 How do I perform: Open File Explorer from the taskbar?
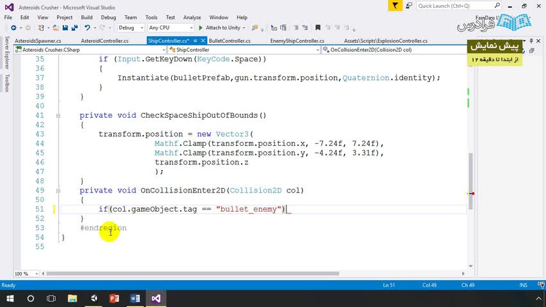click(72, 299)
